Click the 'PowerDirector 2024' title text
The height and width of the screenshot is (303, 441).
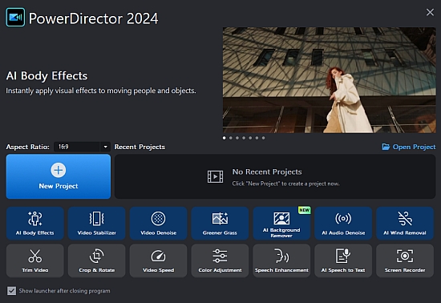click(93, 18)
